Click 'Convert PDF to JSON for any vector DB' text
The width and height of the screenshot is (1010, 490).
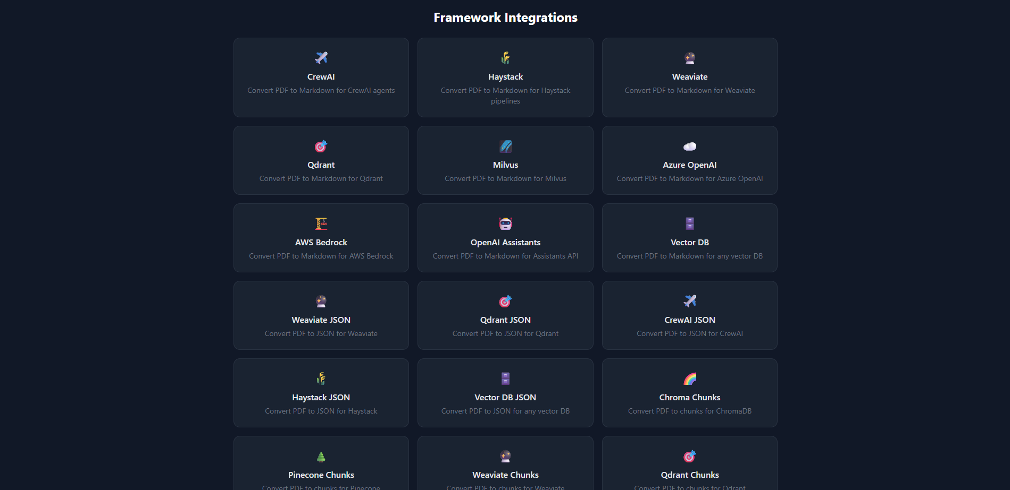point(505,411)
